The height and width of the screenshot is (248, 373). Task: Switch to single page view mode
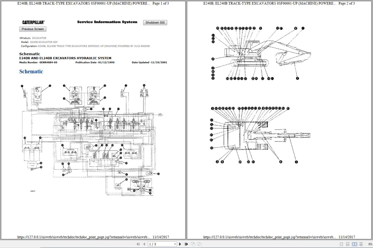341,244
